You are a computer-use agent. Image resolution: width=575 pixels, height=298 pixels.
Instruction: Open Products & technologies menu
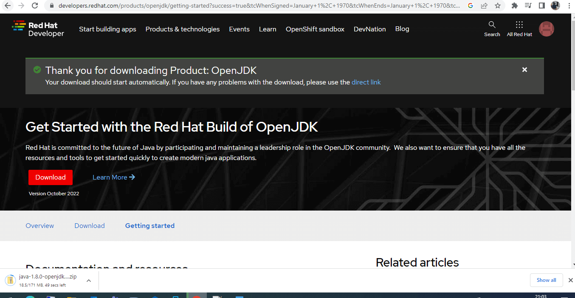pos(183,29)
